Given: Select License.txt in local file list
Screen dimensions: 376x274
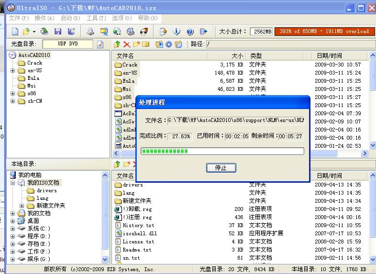Looking at the screenshot, I should coord(138,241).
